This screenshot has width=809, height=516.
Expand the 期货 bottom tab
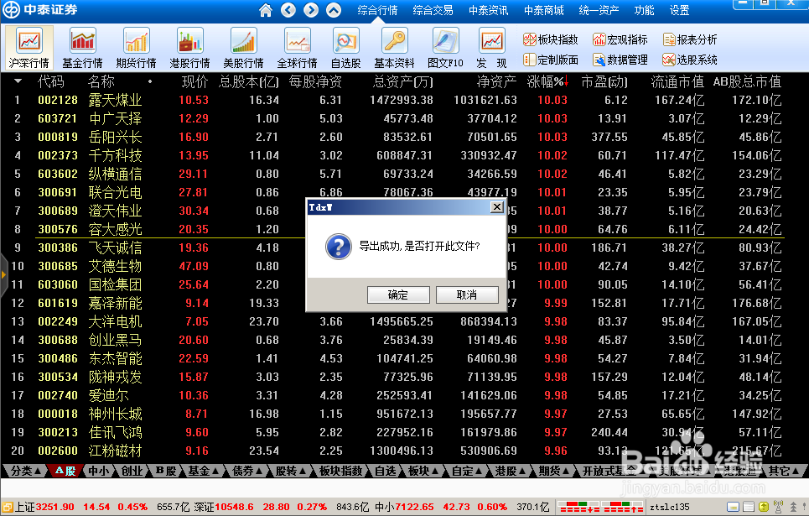point(554,471)
